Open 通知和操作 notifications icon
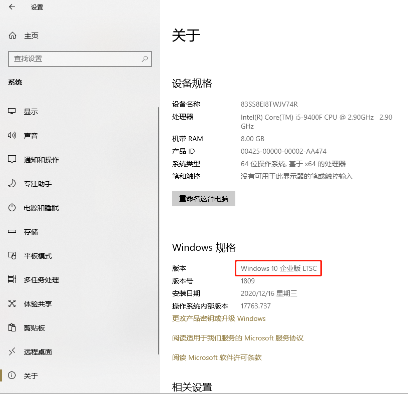 pyautogui.click(x=13, y=160)
